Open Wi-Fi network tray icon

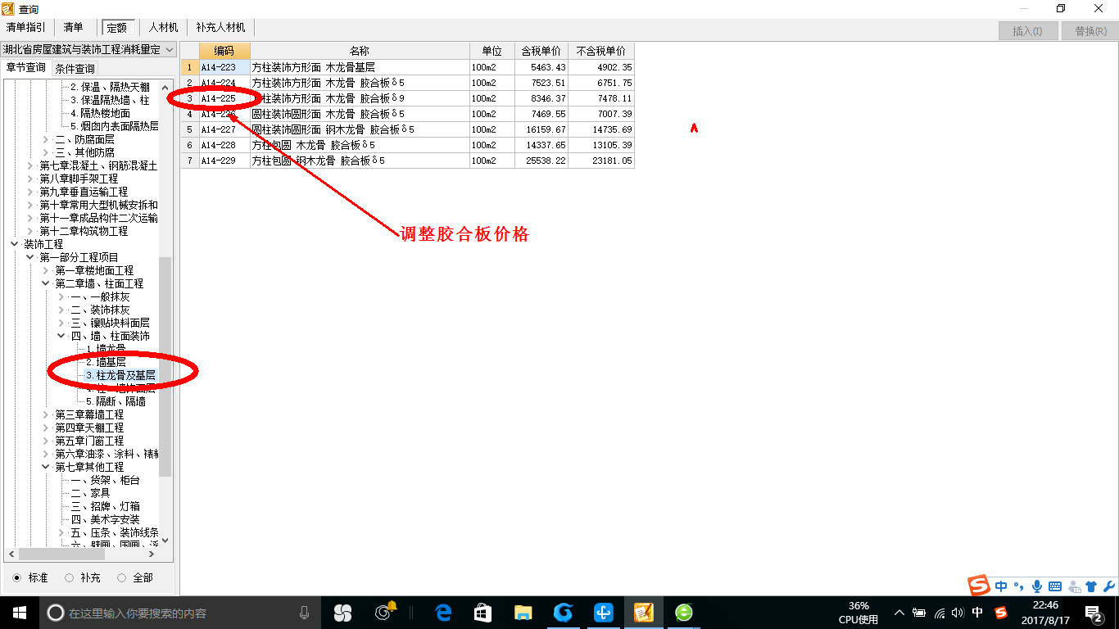939,613
